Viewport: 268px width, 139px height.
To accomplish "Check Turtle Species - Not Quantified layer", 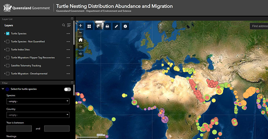I will 8,42.
